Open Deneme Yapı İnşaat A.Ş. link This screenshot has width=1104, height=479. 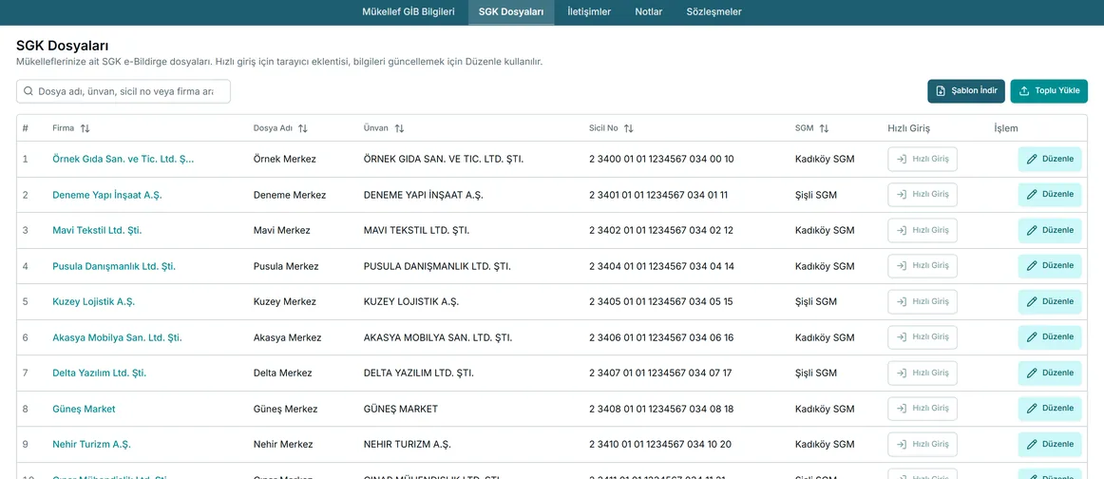107,195
